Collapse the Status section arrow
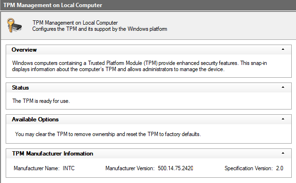Image resolution: width=296 pixels, height=183 pixels. (x=283, y=87)
